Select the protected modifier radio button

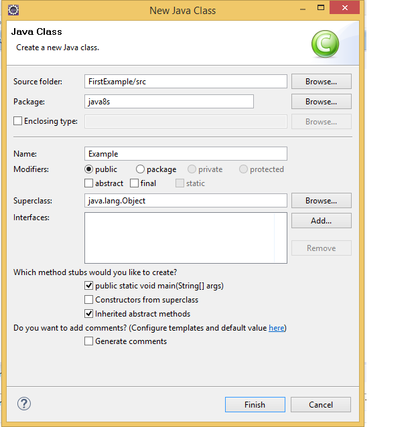click(243, 169)
